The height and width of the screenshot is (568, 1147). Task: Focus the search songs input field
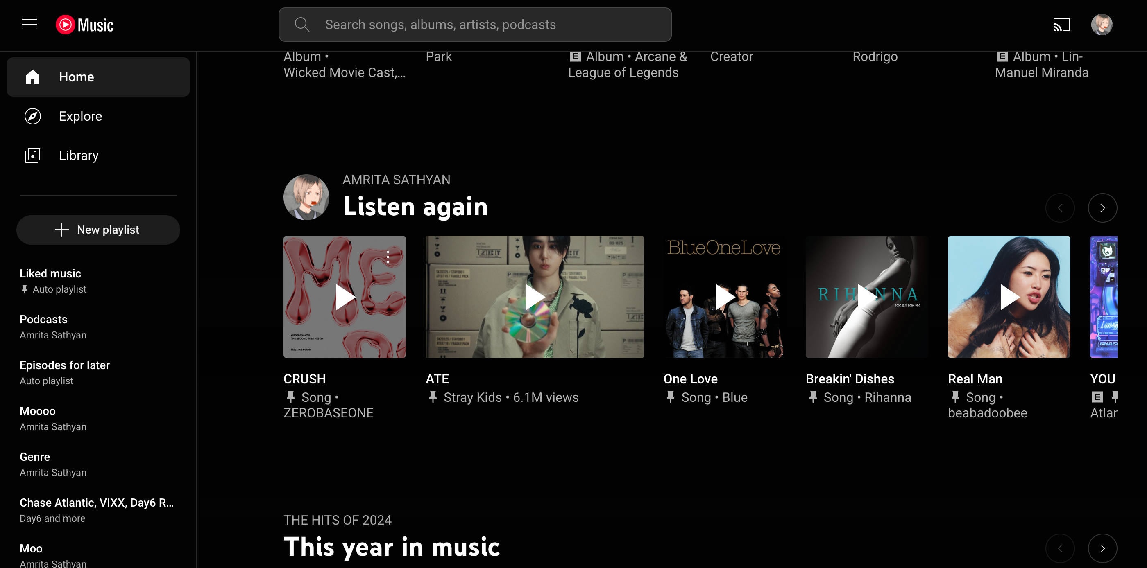pos(475,25)
